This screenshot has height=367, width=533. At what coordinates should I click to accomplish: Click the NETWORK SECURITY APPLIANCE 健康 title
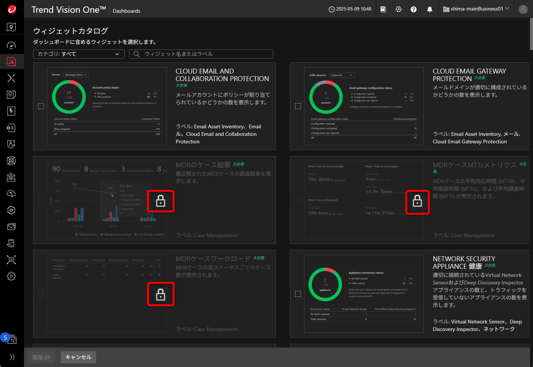point(464,263)
